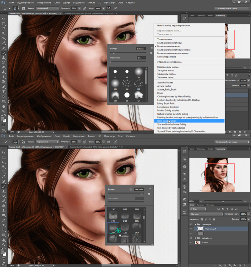Select the Crop tool in the upper Photoshop window

tap(4, 38)
